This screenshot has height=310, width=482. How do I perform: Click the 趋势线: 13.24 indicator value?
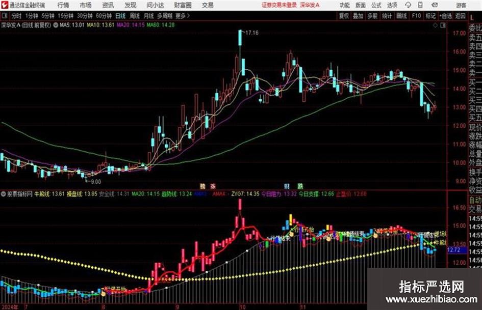(x=177, y=194)
